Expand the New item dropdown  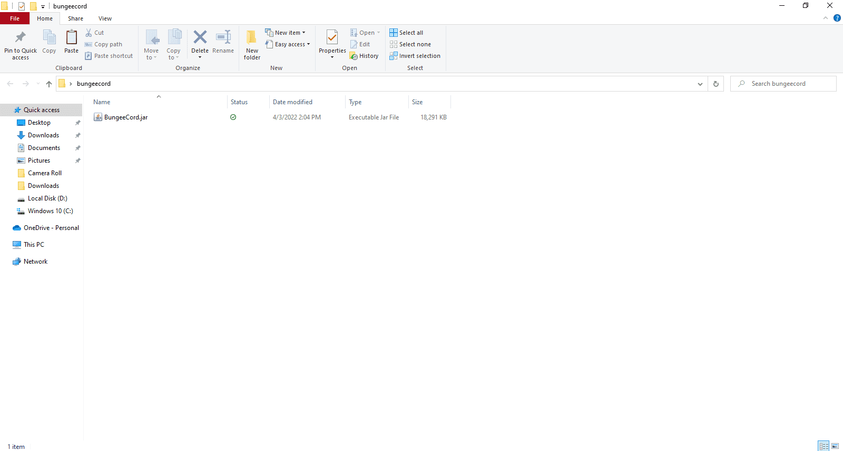tap(285, 33)
